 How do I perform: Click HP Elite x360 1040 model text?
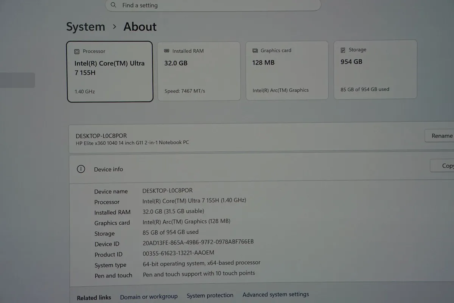tap(132, 142)
